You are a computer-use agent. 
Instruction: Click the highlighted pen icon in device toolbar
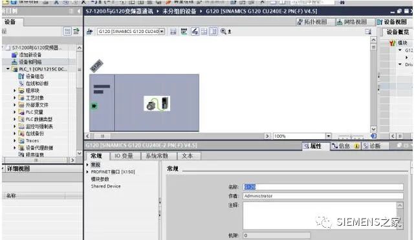tap(195, 32)
